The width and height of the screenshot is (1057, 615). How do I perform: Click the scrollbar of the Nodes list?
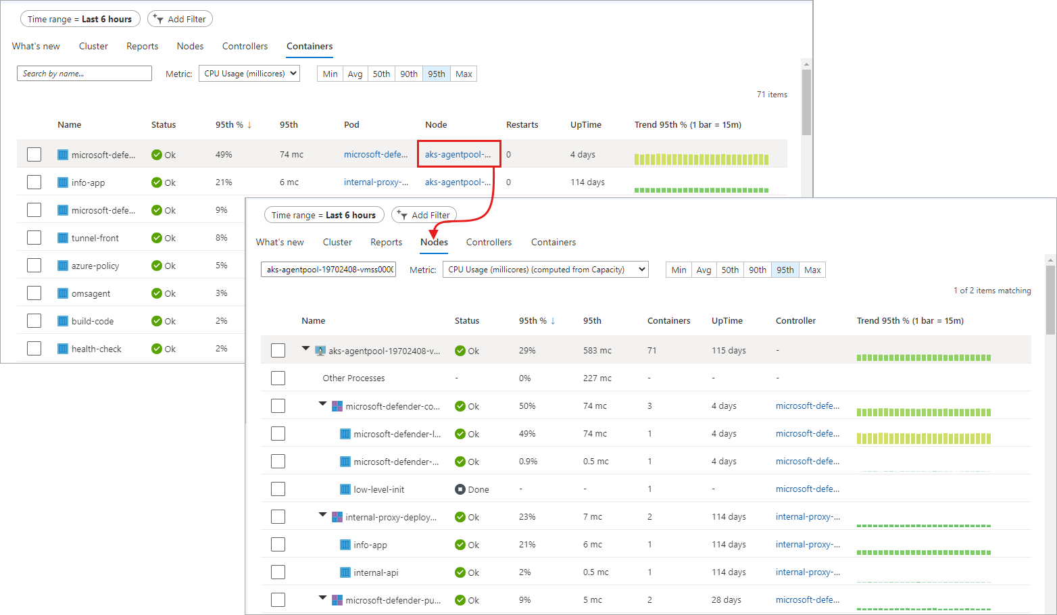click(x=1050, y=301)
